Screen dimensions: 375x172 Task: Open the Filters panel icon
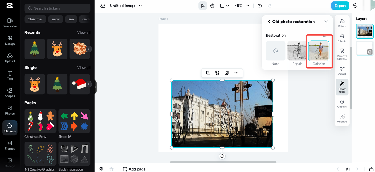coord(342,23)
